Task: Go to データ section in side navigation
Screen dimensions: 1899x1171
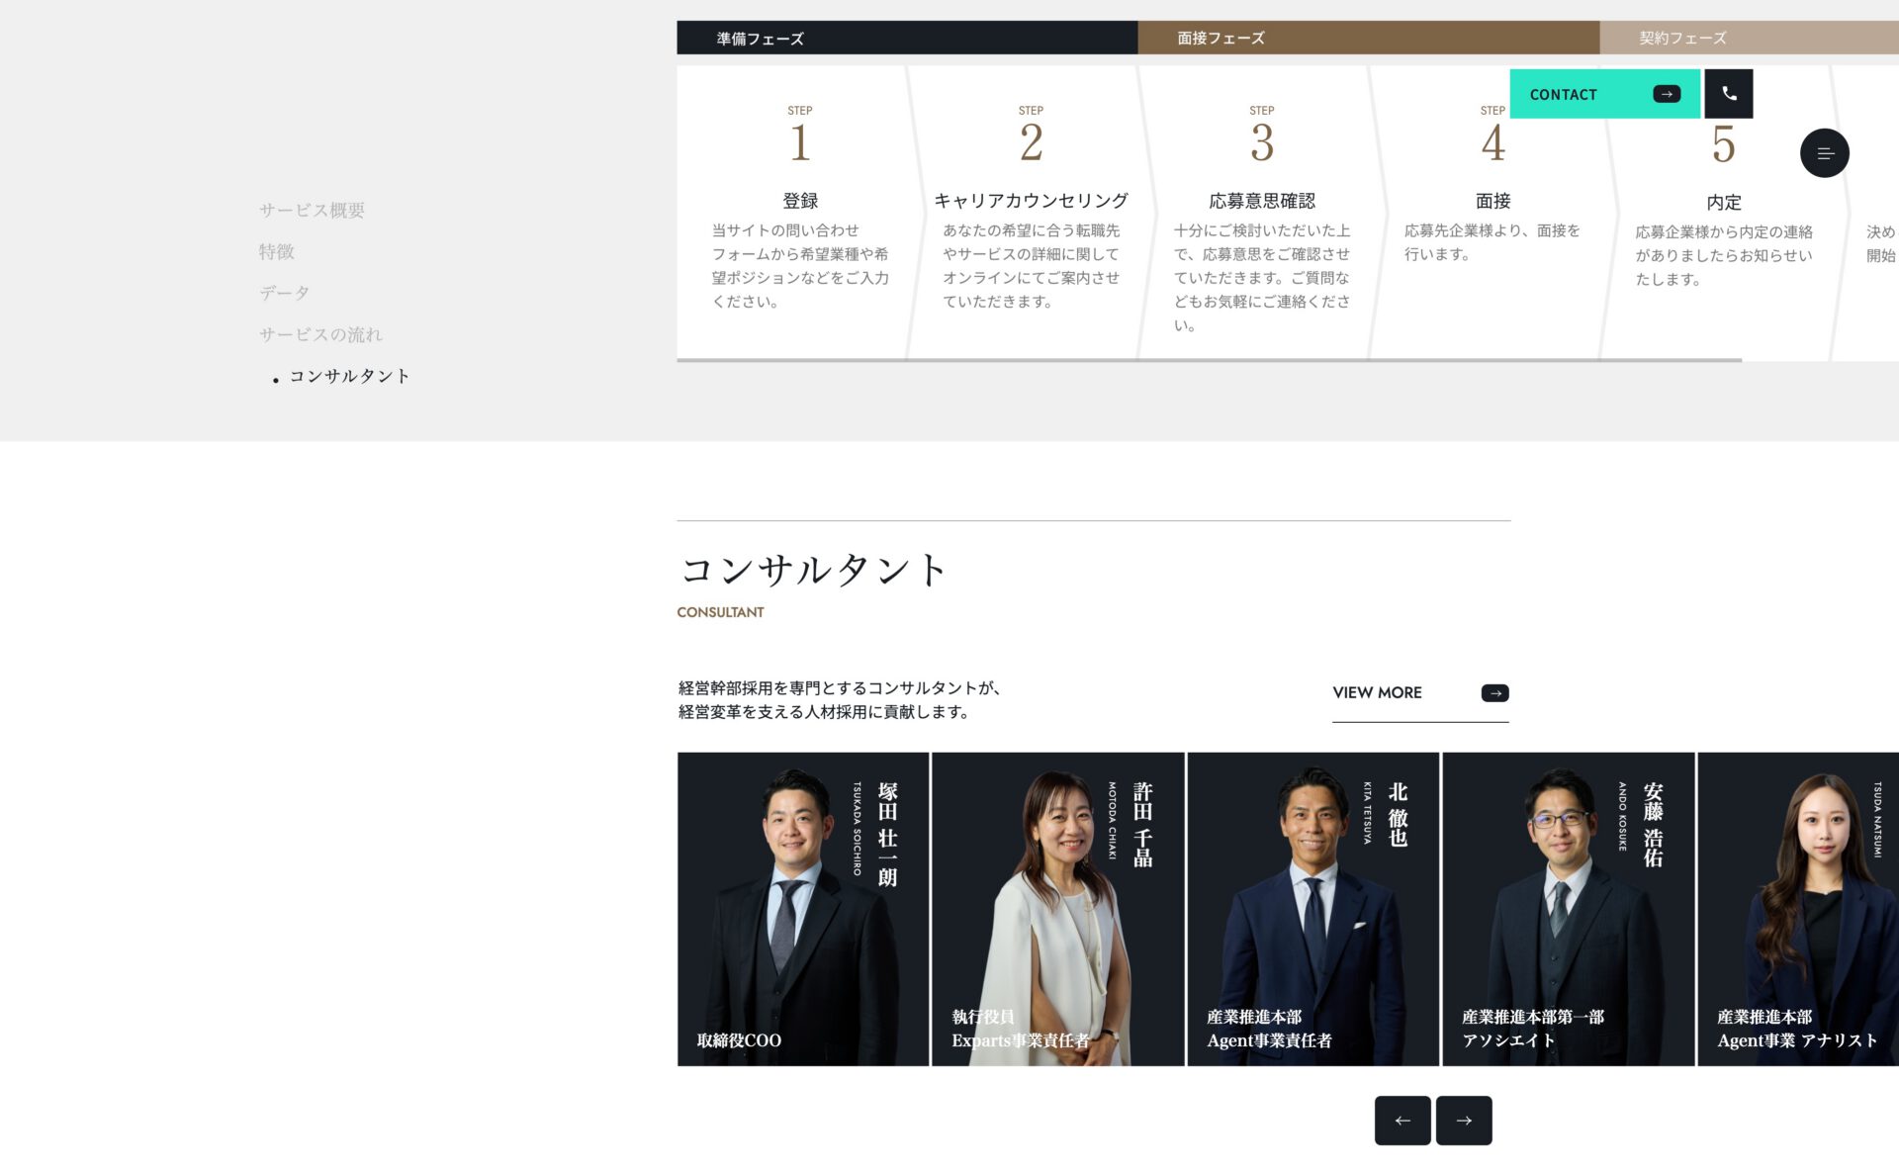Action: click(x=284, y=294)
